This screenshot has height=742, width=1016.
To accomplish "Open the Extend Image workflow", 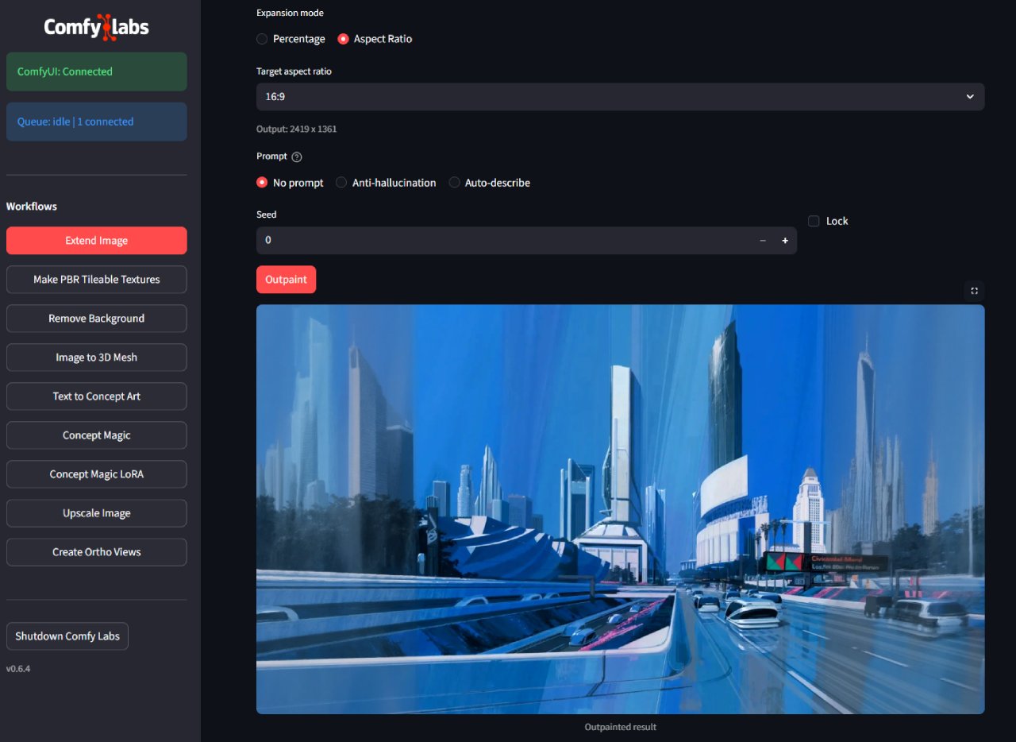I will (x=97, y=241).
